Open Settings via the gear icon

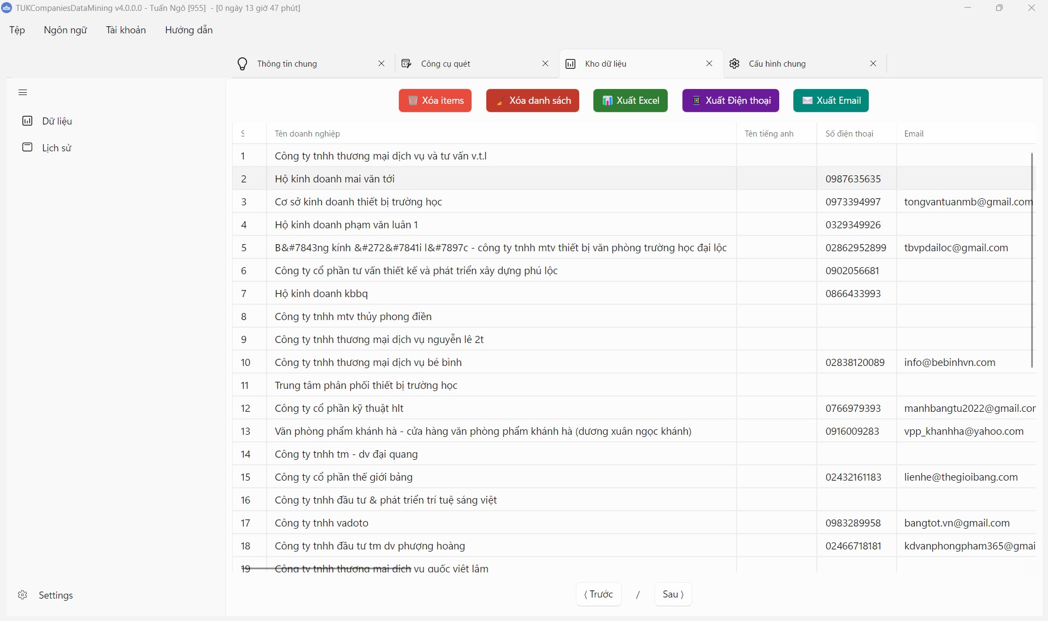pyautogui.click(x=22, y=595)
